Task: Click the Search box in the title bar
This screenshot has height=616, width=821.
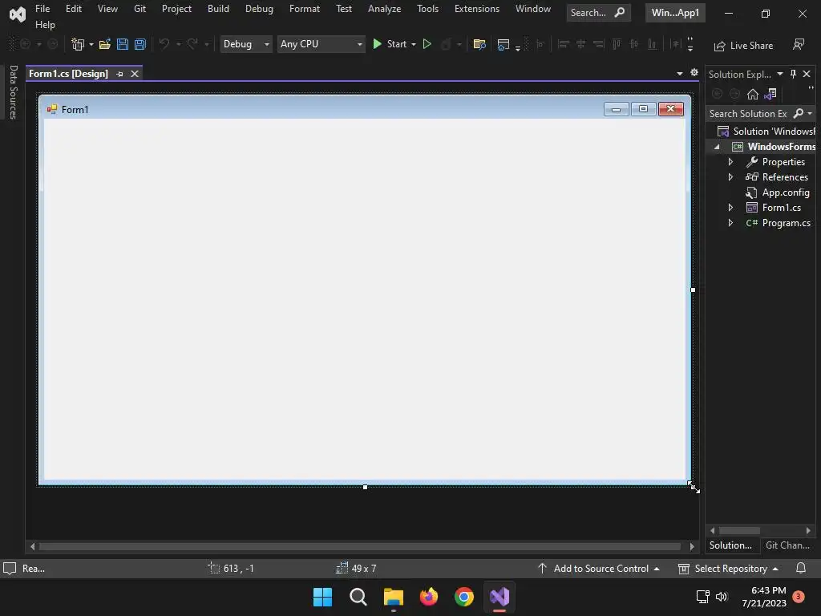Action: tap(598, 13)
